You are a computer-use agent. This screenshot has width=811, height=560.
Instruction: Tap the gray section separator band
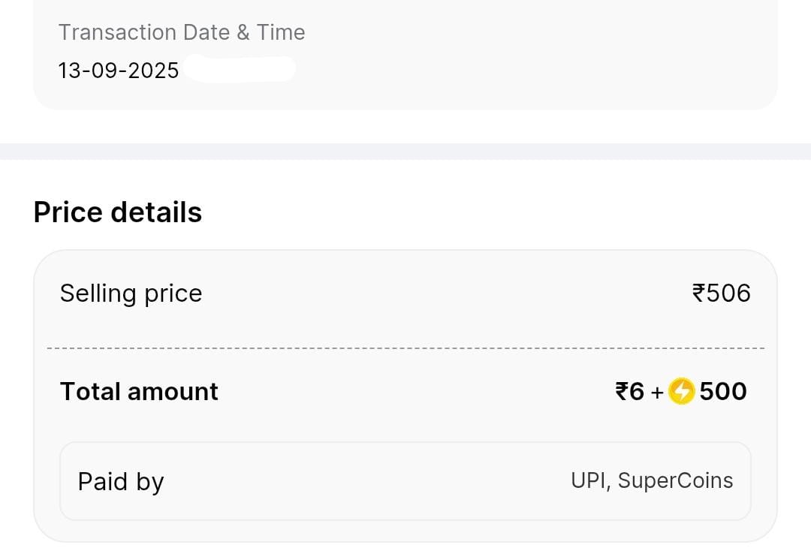pyautogui.click(x=405, y=151)
